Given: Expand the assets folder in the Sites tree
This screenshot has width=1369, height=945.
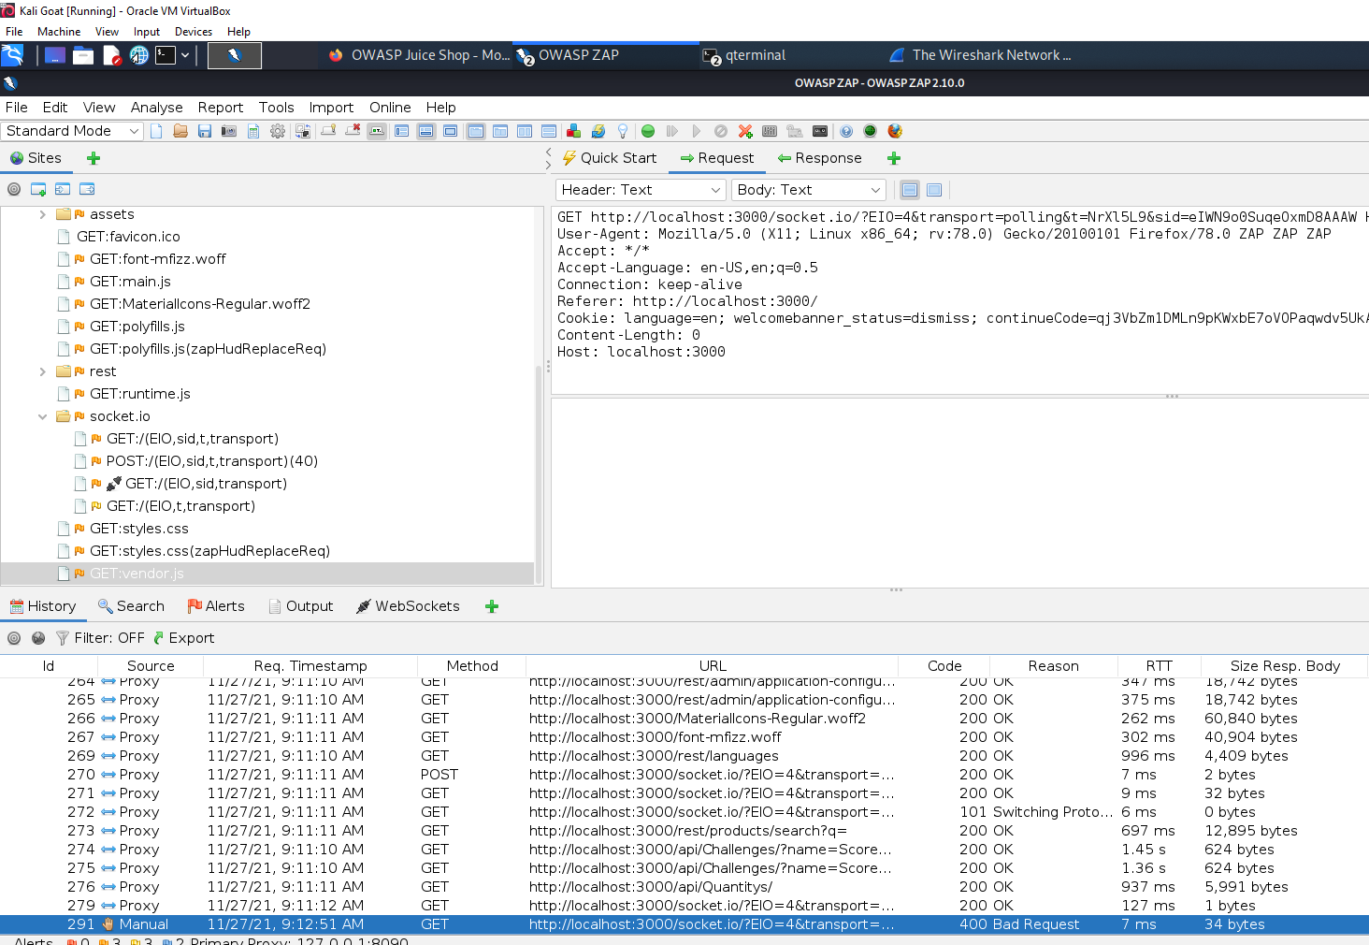Looking at the screenshot, I should pos(42,214).
